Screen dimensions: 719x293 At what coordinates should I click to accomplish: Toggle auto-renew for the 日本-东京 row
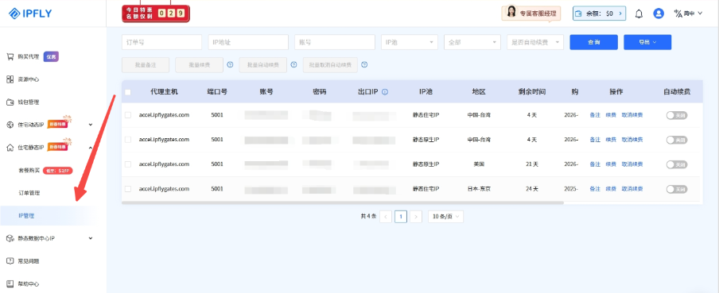[677, 189]
